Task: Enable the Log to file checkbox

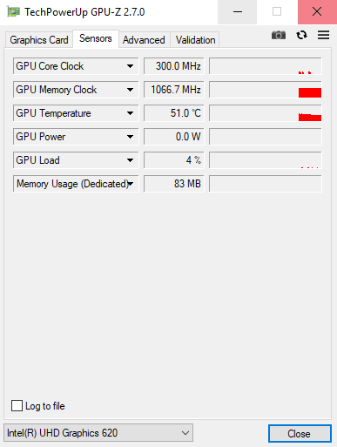Action: click(17, 406)
